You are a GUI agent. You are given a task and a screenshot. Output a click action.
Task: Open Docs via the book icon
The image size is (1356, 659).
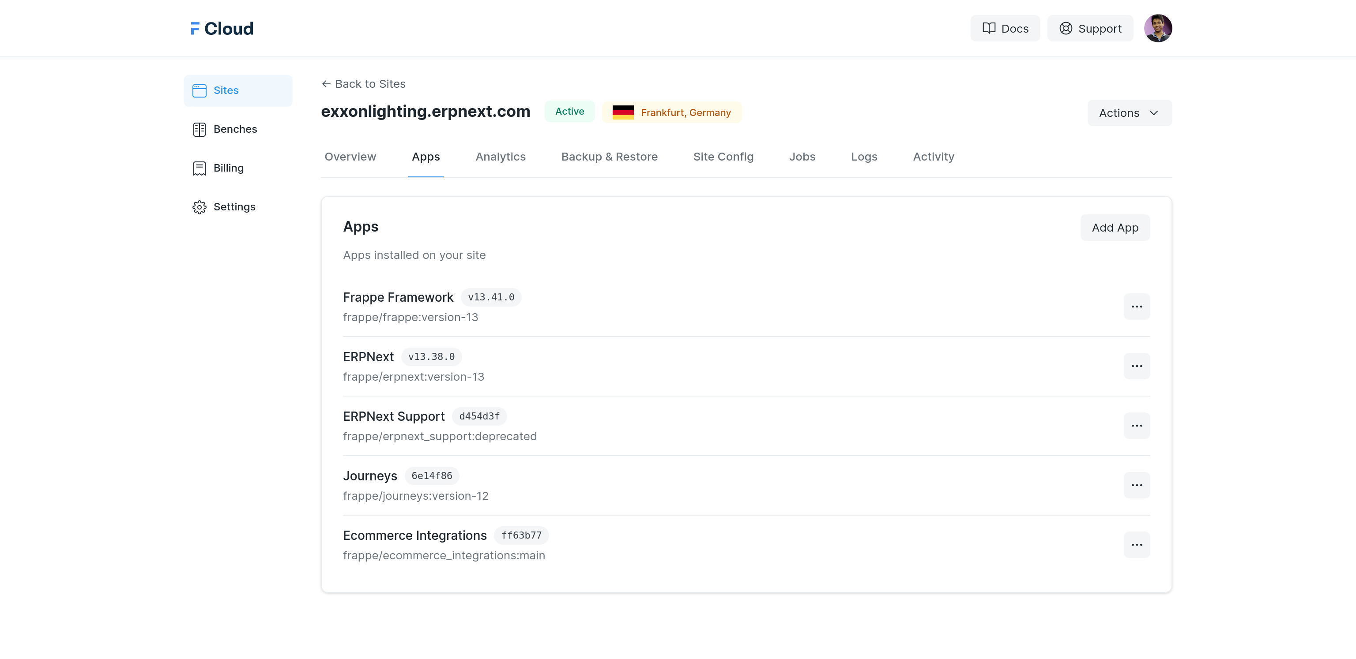click(989, 28)
